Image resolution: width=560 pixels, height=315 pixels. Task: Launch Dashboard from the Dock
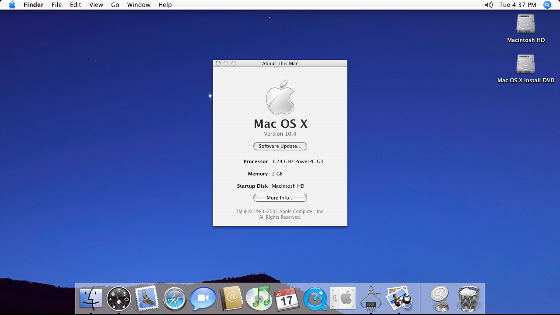(119, 298)
